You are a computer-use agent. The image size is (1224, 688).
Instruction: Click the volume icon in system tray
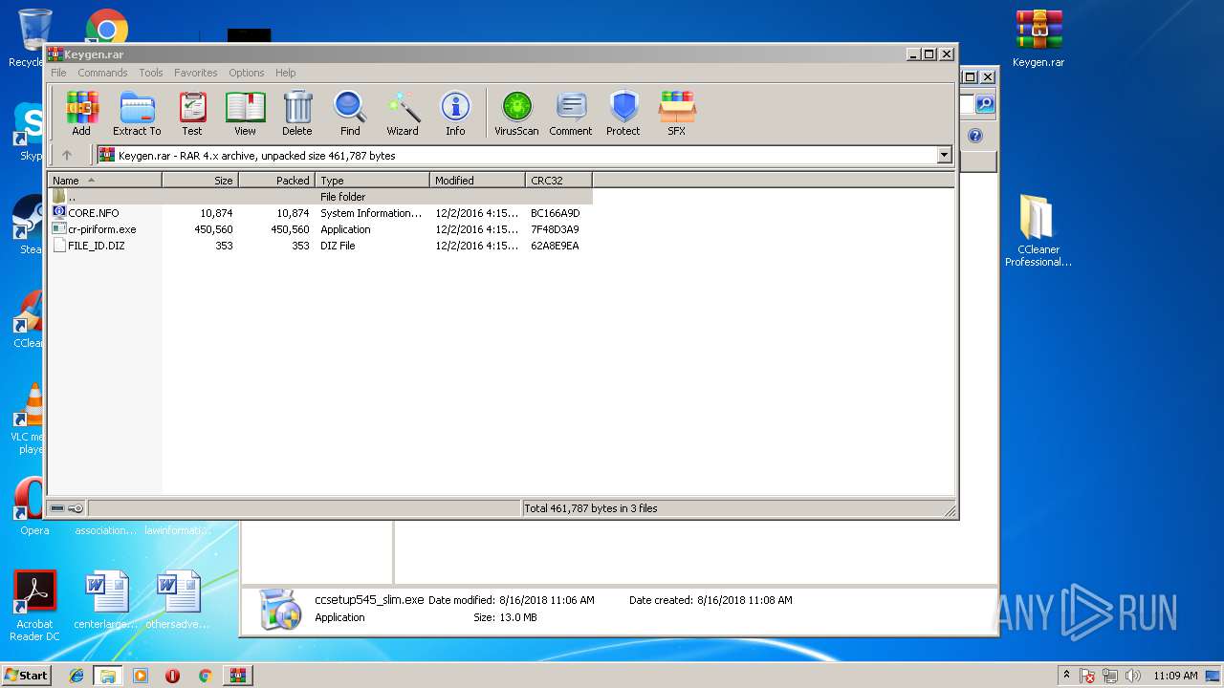[1133, 676]
